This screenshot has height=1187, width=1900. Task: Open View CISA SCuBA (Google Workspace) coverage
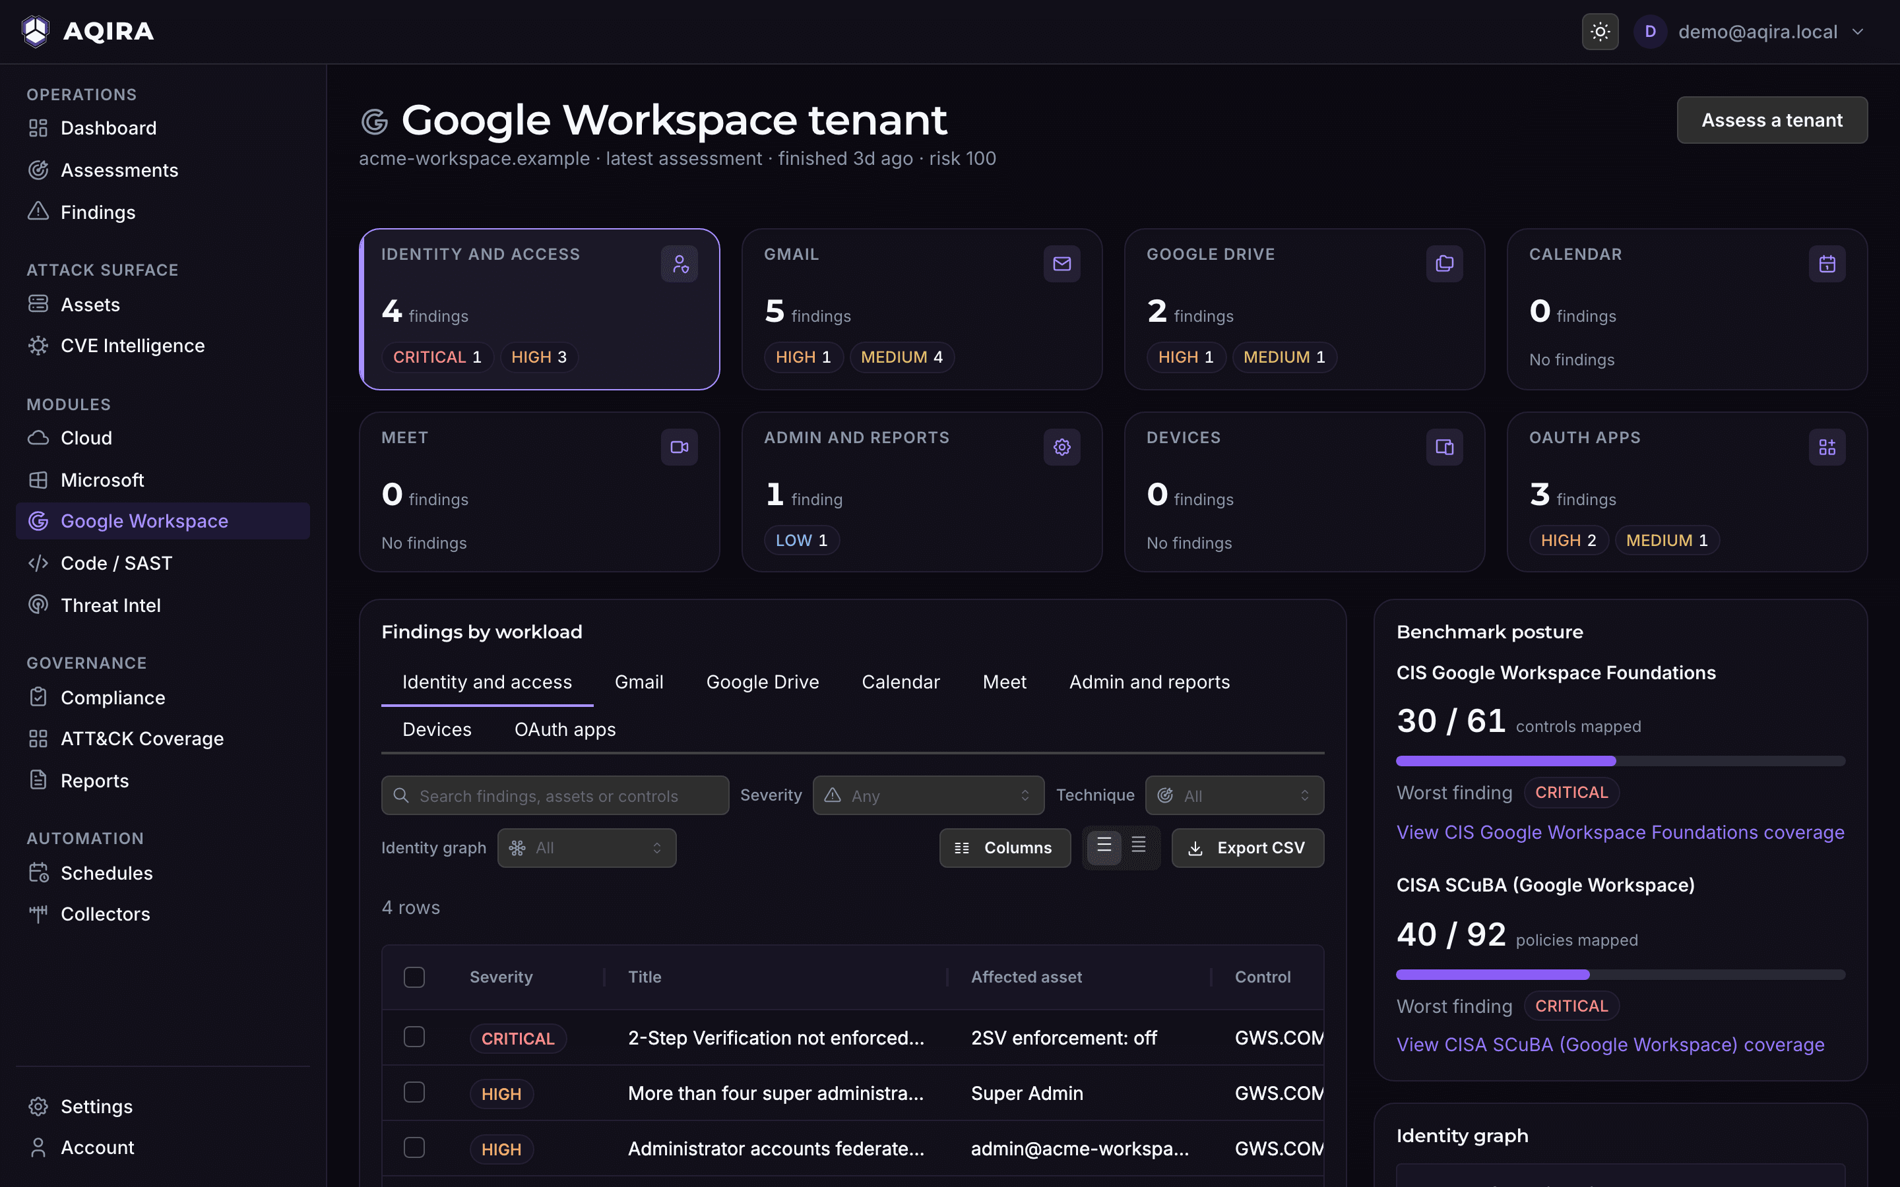tap(1610, 1044)
